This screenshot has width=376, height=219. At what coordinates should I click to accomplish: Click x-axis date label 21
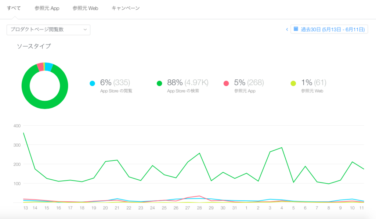pos(117,208)
